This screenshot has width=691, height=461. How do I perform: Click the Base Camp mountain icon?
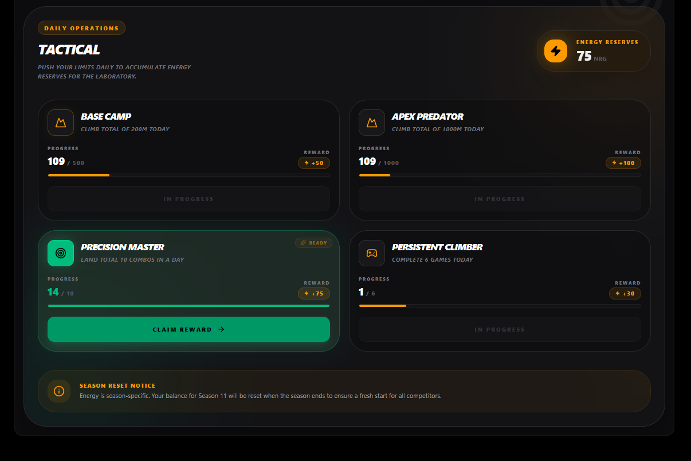pyautogui.click(x=61, y=123)
